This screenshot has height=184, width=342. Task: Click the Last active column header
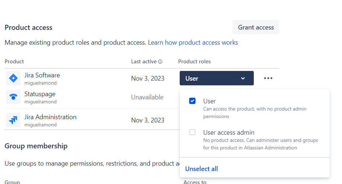pos(144,62)
